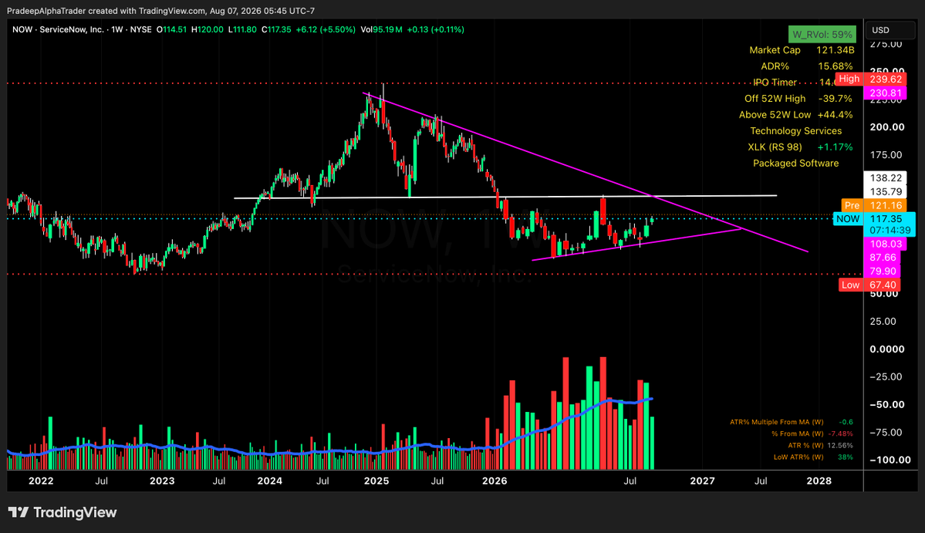The height and width of the screenshot is (533, 925).
Task: Click the LoW ATR% (W) 38% value
Action: [846, 457]
